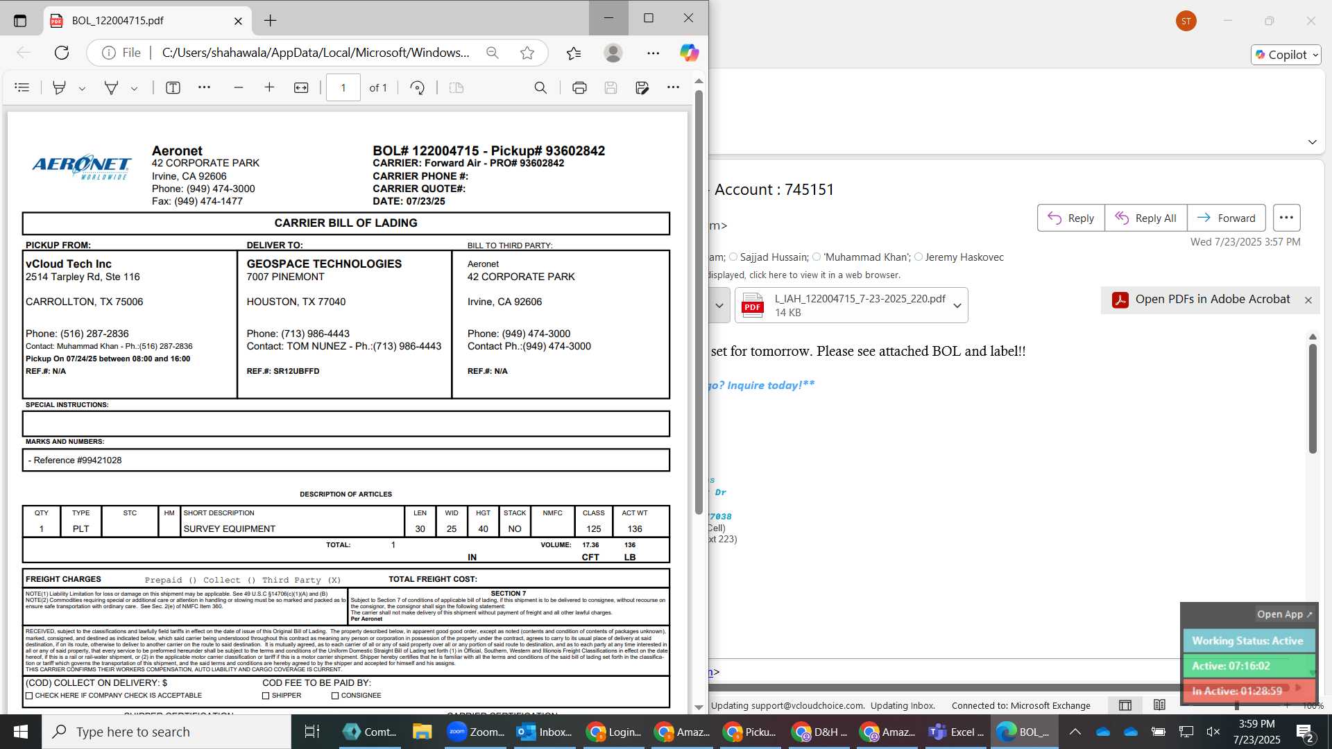Switch to D&H Chrome window in taskbar
This screenshot has height=749, width=1332.
pos(821,732)
